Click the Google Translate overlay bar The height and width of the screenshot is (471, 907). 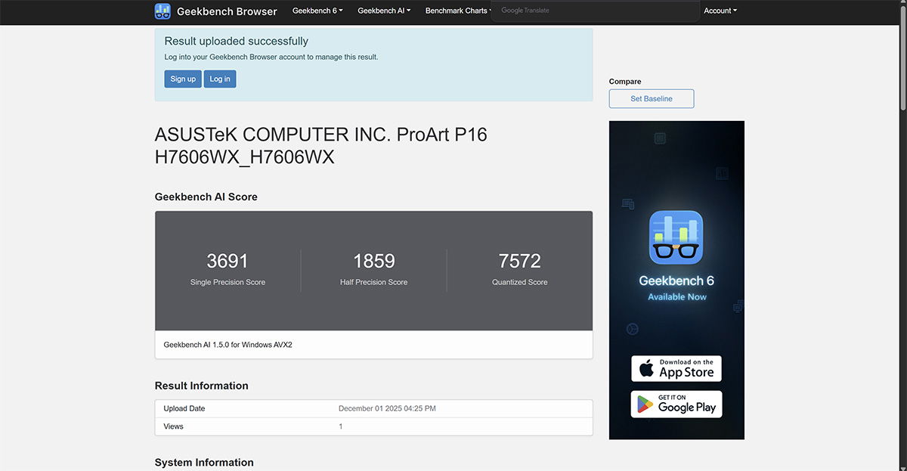tap(596, 11)
